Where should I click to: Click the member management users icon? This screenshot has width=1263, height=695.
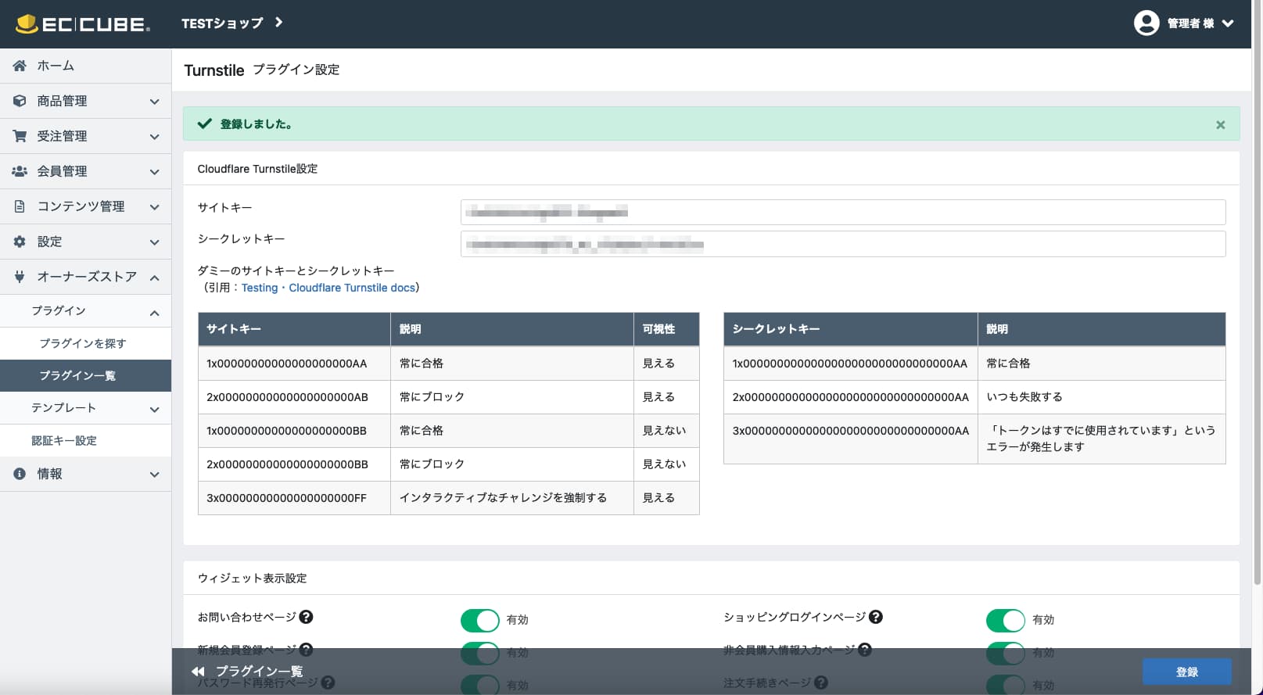(20, 171)
